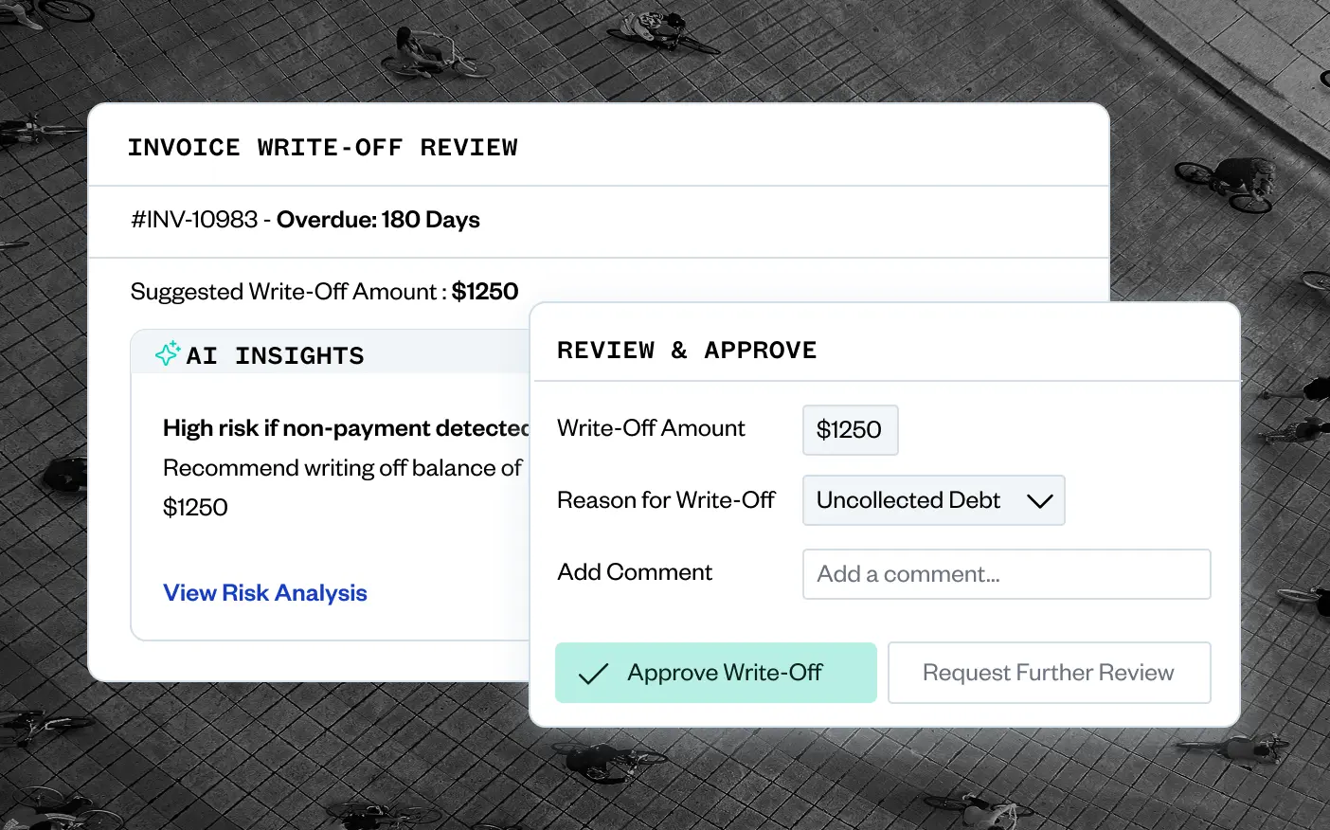The image size is (1330, 830).
Task: Open the View Risk Analysis link
Action: coord(265,593)
